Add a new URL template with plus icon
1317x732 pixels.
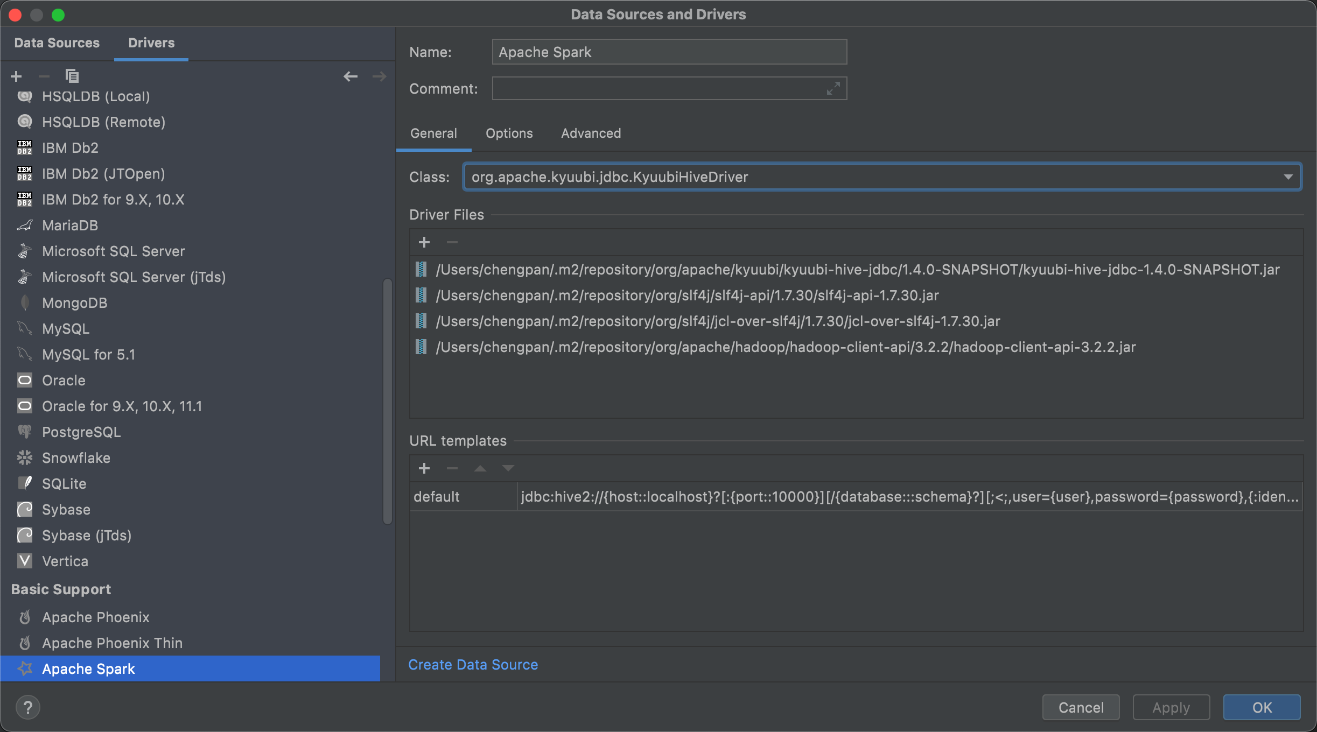click(424, 469)
